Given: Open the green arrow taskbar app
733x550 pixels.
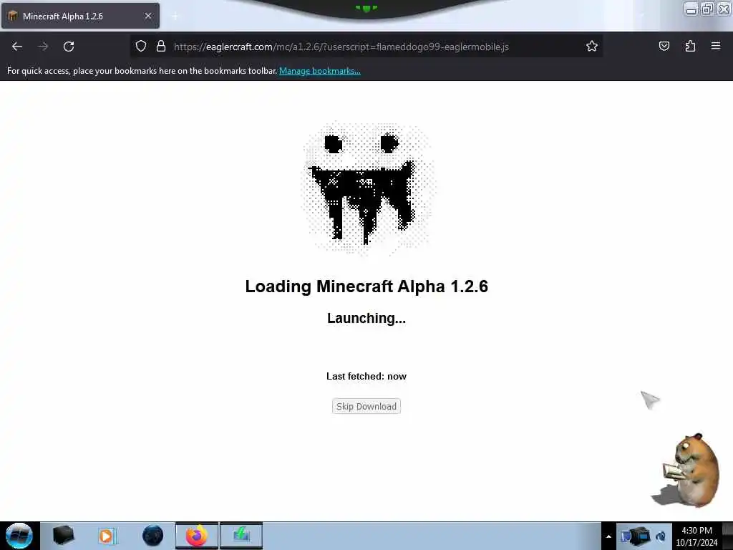Looking at the screenshot, I should pyautogui.click(x=241, y=536).
